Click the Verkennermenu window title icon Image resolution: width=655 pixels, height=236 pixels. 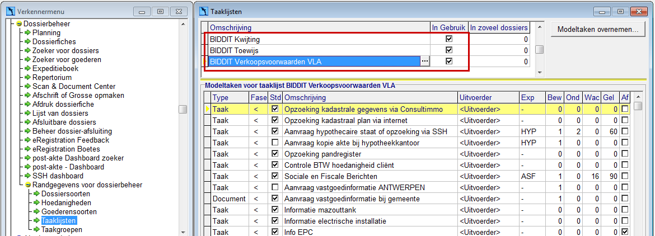pyautogui.click(x=11, y=12)
